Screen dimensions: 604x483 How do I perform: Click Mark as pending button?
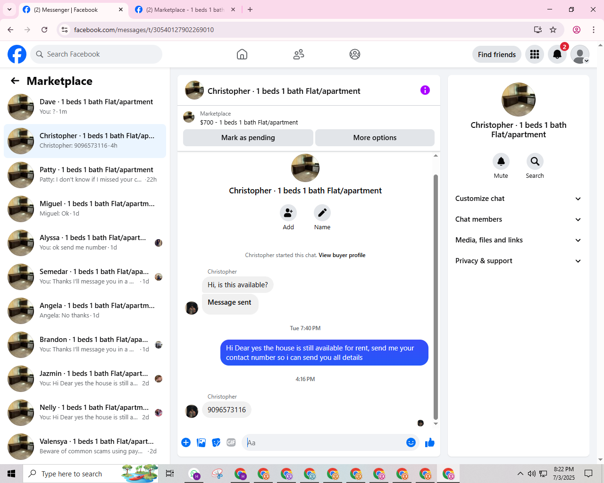coord(248,138)
